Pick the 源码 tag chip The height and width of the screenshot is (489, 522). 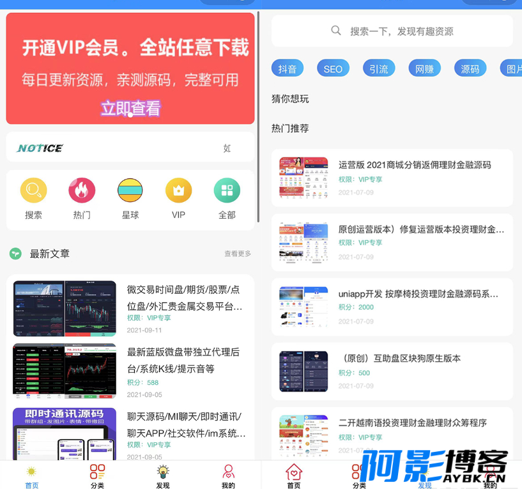tap(470, 68)
